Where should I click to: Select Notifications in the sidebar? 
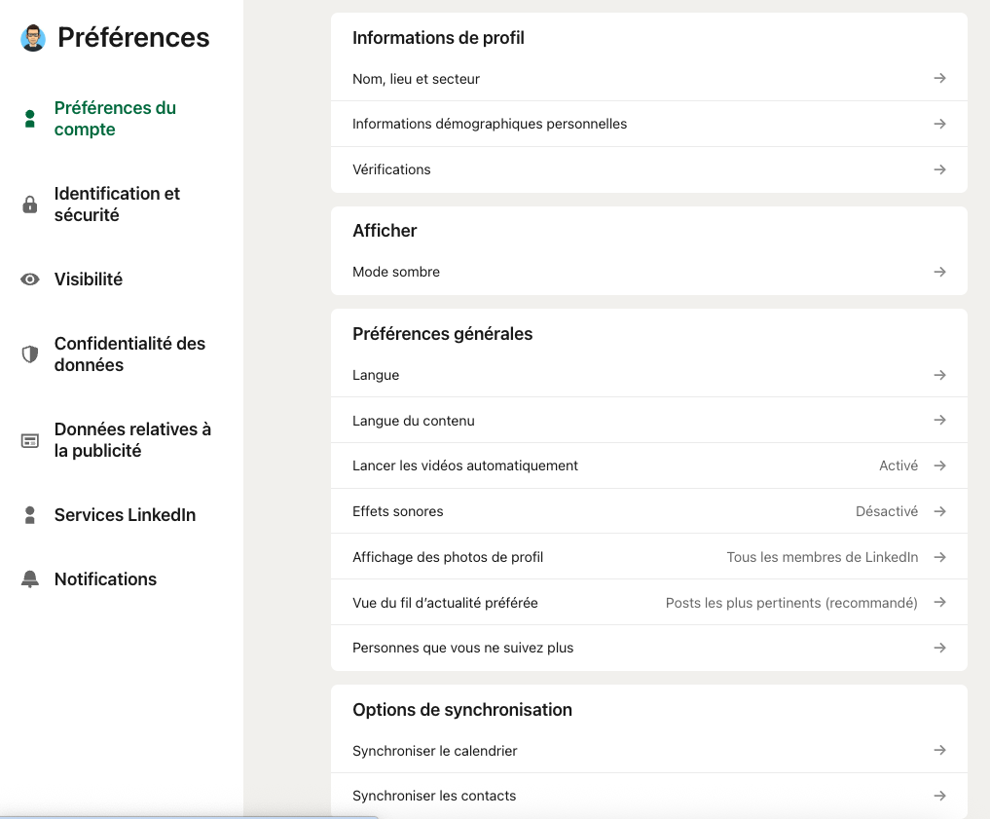point(105,579)
